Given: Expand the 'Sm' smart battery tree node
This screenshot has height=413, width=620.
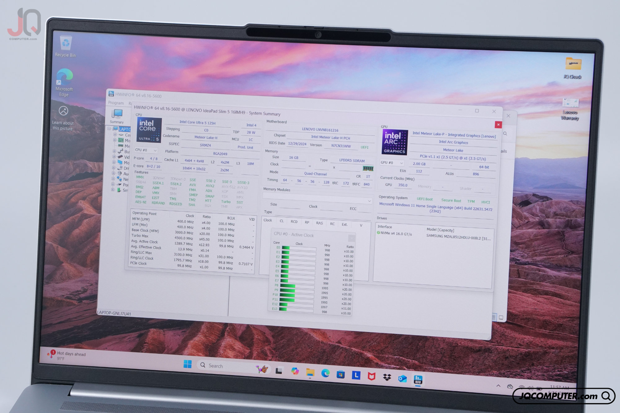Looking at the screenshot, I should coord(113,190).
